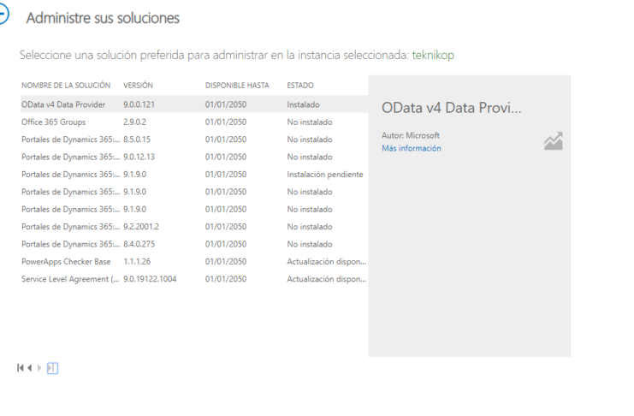Click date 01/01/2050 in PowerApps Checker row

click(226, 261)
